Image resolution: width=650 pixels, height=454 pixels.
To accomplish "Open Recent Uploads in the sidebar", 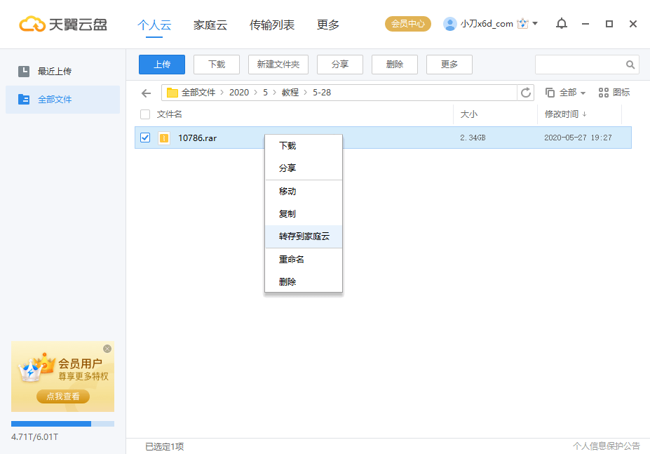I will click(54, 71).
